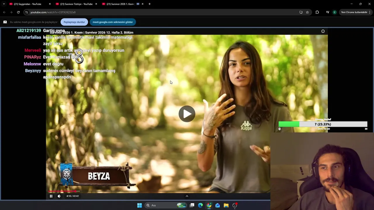The width and height of the screenshot is (374, 210).
Task: Bookmark this page with the star icon
Action: [307, 12]
